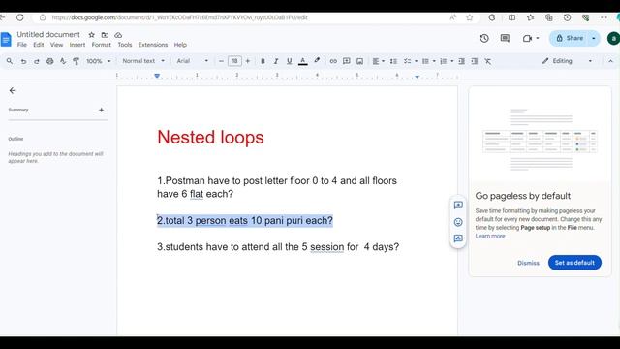Open the text alignment dropdown
The height and width of the screenshot is (349, 620).
[x=378, y=61]
